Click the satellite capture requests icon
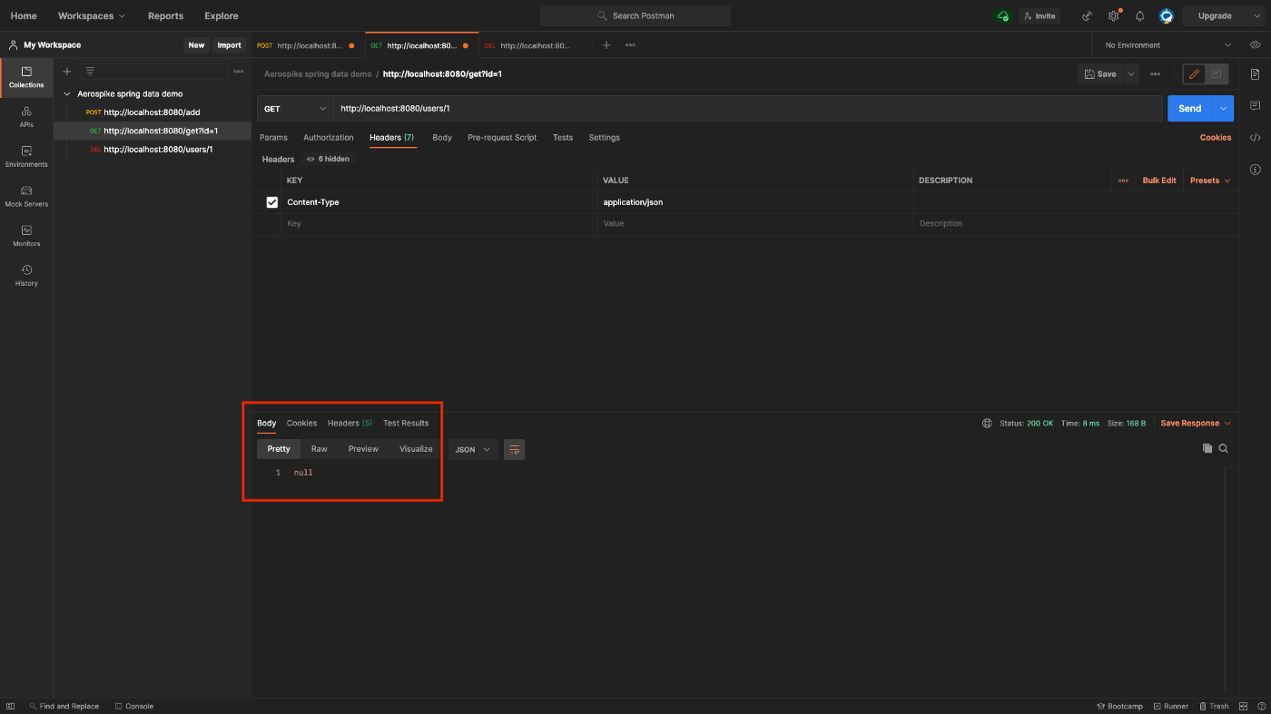Image resolution: width=1271 pixels, height=714 pixels. click(1087, 15)
